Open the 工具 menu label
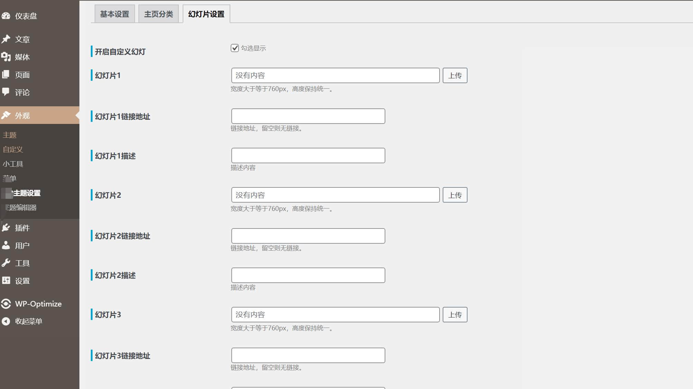Screen dimensions: 693x389 click(x=22, y=263)
